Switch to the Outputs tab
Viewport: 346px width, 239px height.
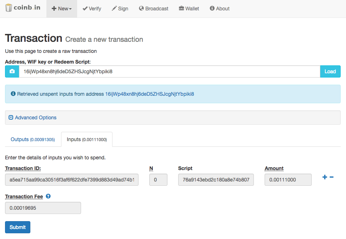tap(32, 139)
